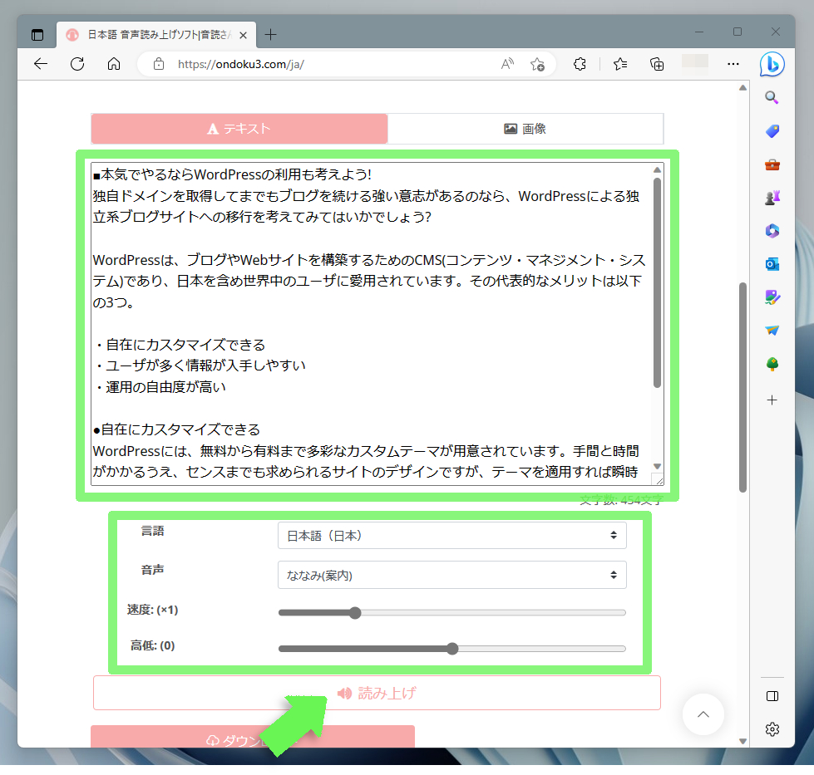Expand the 言語 language dropdown
The image size is (814, 775).
coord(451,536)
